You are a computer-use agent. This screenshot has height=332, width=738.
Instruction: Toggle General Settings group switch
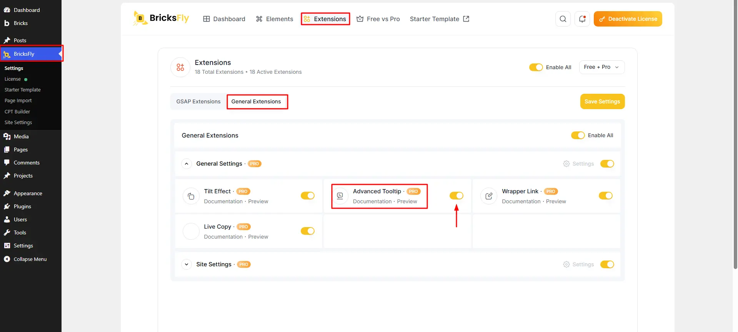[607, 164]
